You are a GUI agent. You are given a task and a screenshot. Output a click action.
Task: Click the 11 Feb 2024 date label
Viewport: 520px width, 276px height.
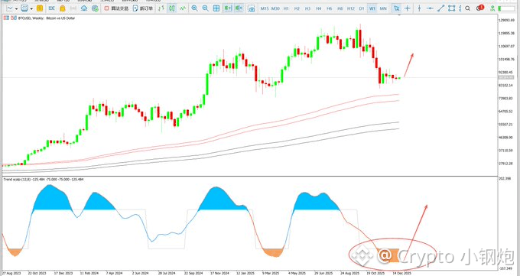pos(89,274)
